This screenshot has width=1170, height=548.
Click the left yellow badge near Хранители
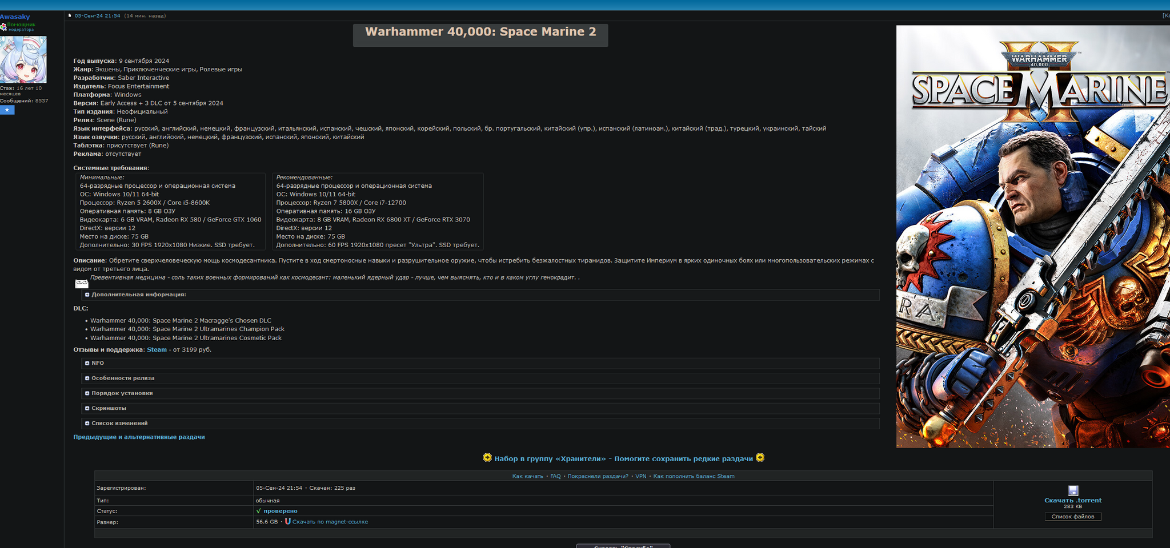pos(487,458)
